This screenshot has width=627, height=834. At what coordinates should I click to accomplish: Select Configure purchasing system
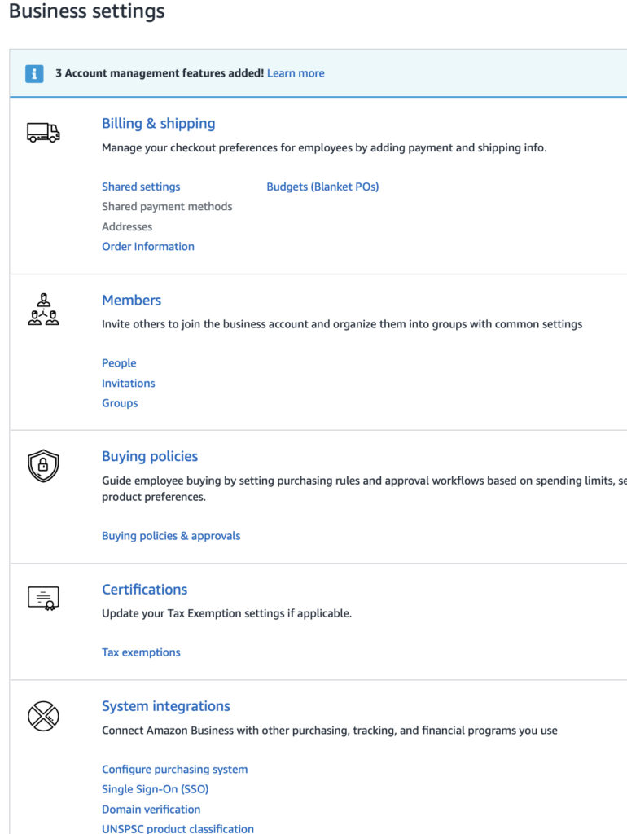[x=174, y=769]
